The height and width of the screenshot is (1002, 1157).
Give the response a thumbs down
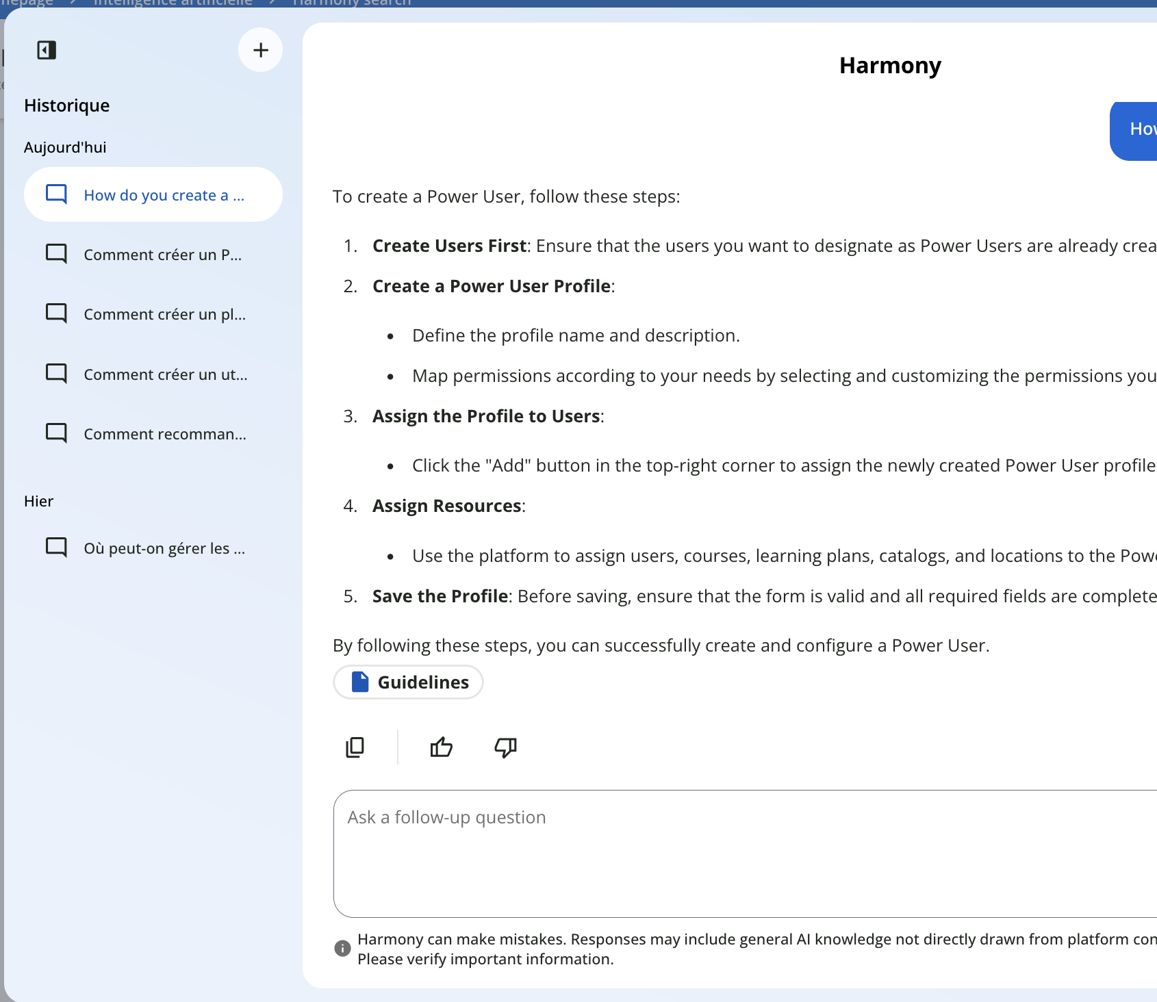point(505,747)
